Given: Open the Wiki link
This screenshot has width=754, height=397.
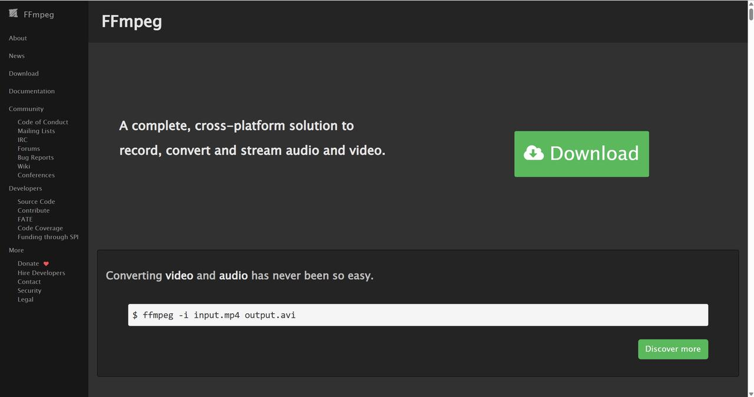Looking at the screenshot, I should pos(24,166).
